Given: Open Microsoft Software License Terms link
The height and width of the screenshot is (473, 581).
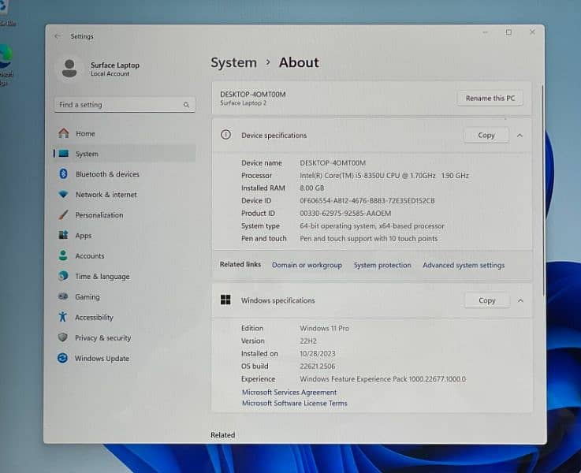Looking at the screenshot, I should pos(294,404).
